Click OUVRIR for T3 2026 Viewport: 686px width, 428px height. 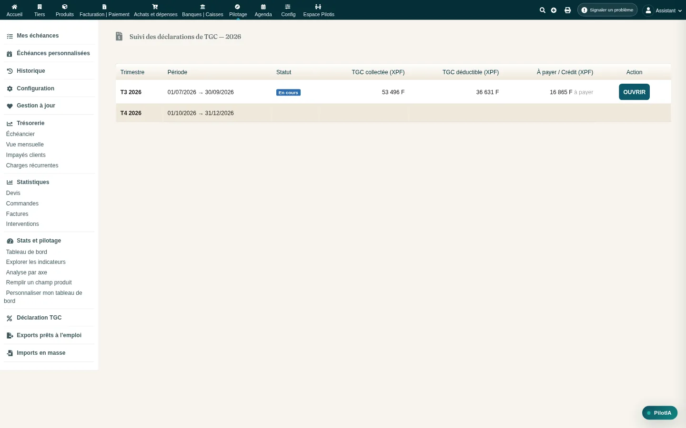tap(634, 92)
